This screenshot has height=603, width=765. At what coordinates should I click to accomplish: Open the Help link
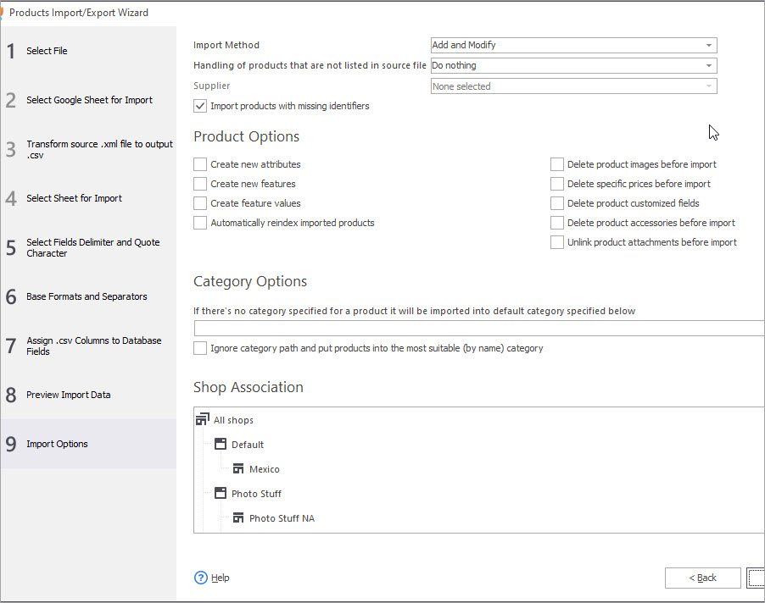[x=221, y=578]
